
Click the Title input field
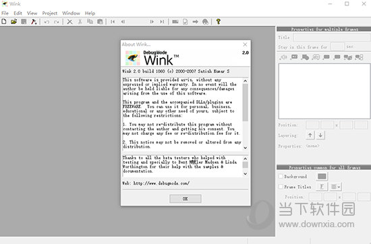(x=332, y=37)
